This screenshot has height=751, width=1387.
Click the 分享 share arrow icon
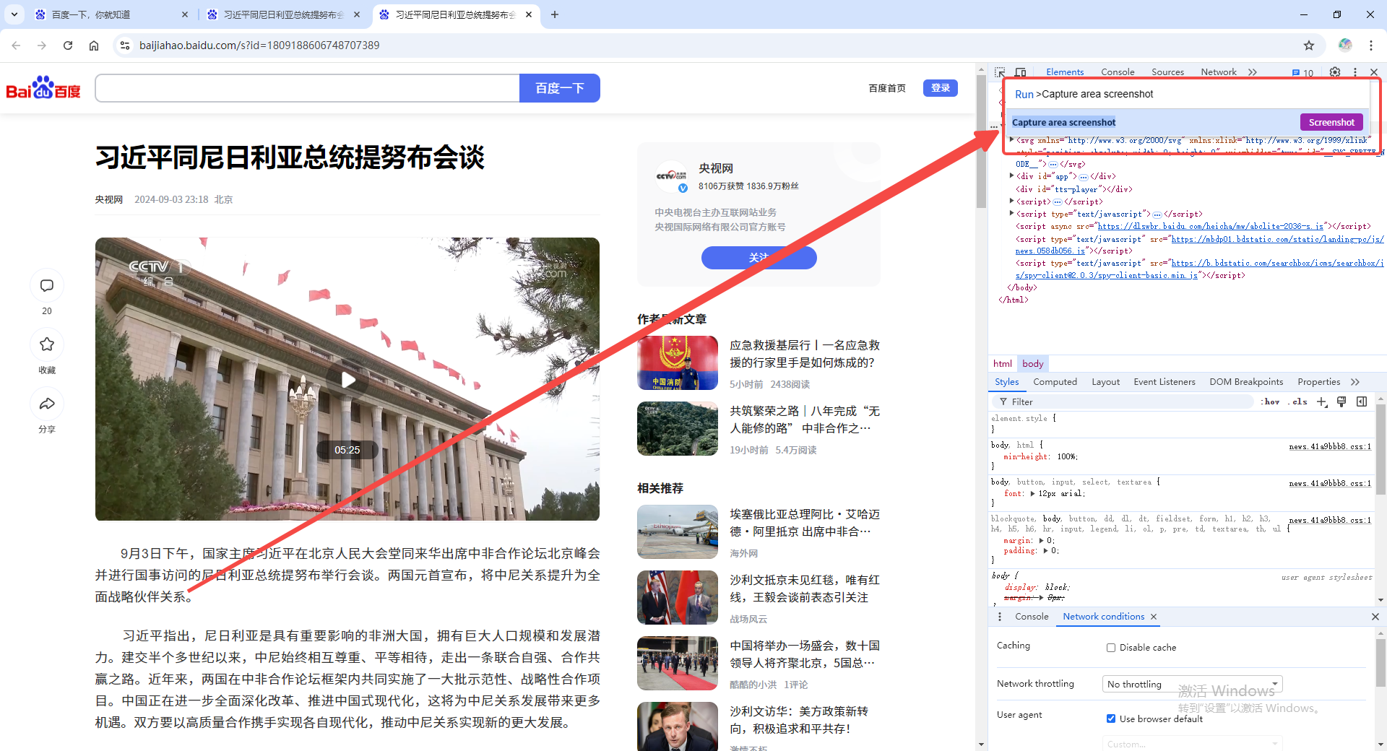(47, 404)
